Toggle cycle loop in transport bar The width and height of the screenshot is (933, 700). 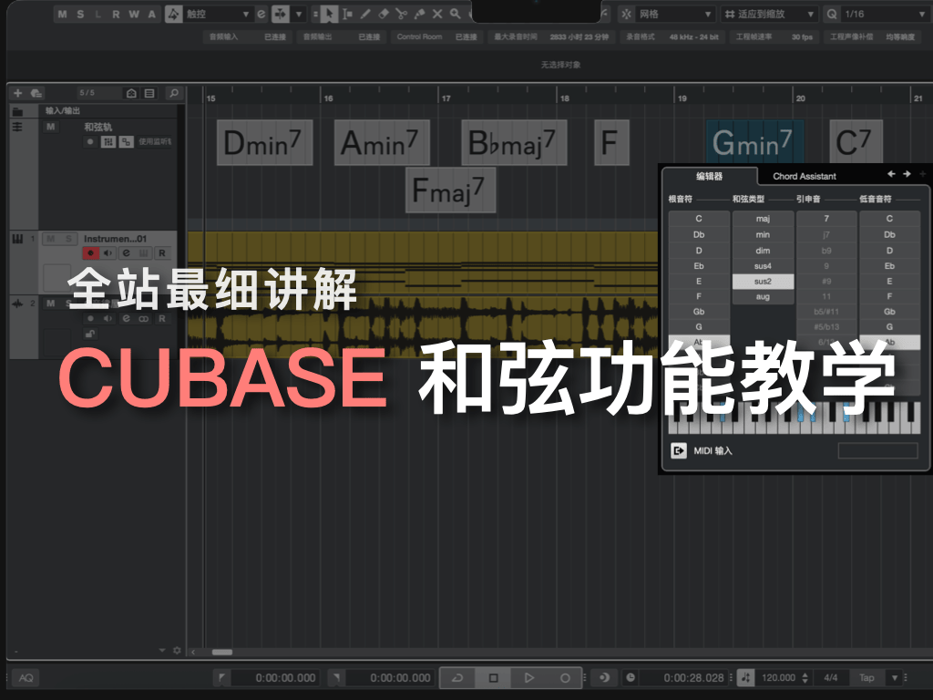click(457, 678)
